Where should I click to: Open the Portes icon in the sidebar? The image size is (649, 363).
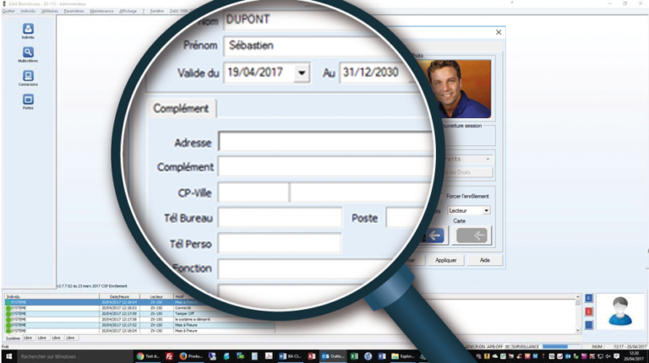point(28,101)
